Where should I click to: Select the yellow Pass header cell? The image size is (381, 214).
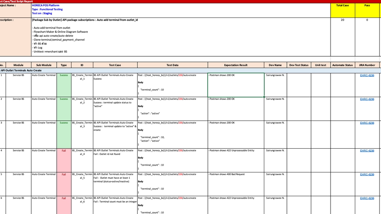pyautogui.click(x=367, y=6)
